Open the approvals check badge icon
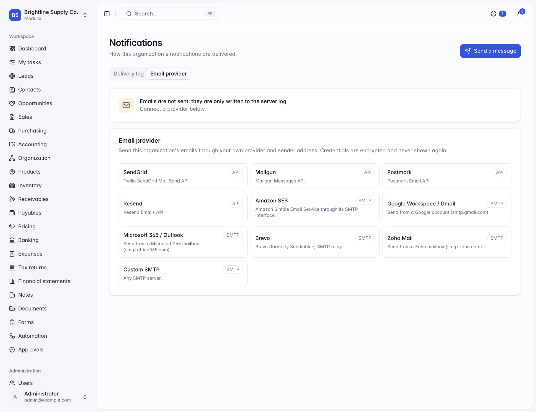Image resolution: width=536 pixels, height=412 pixels. 493,14
